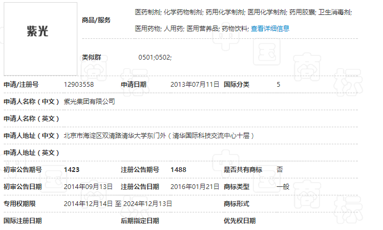The width and height of the screenshot is (383, 230).
Task: Click the registration announcement date 2016年01月21日
Action: [x=195, y=186]
